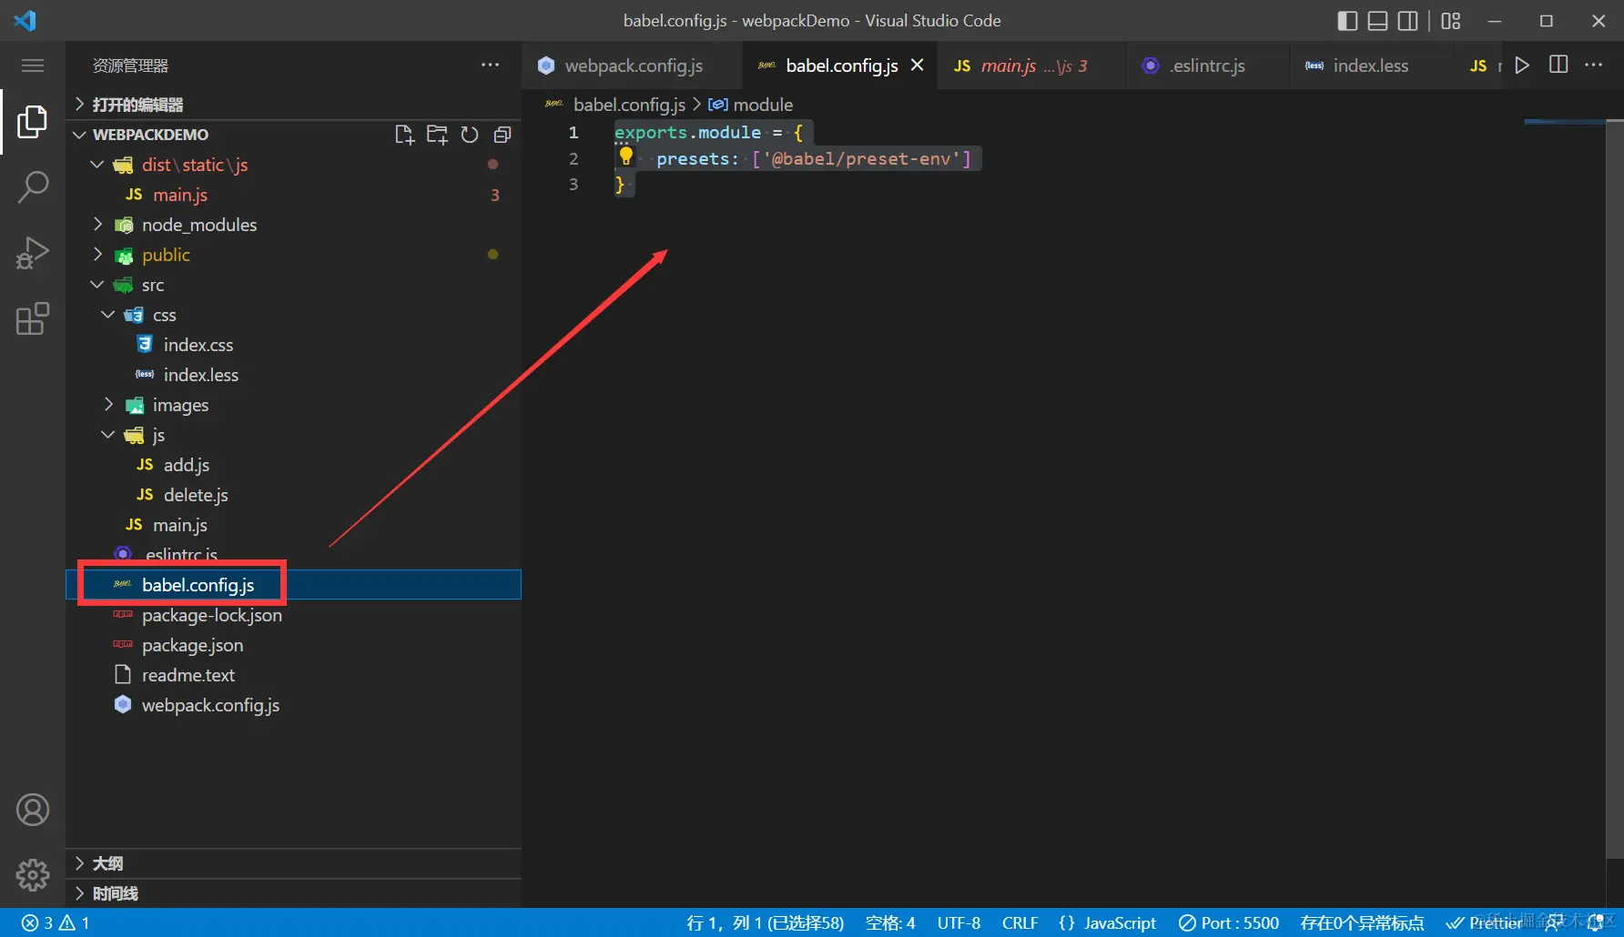1624x937 pixels.
Task: Collapse all folders in explorer
Action: point(502,135)
